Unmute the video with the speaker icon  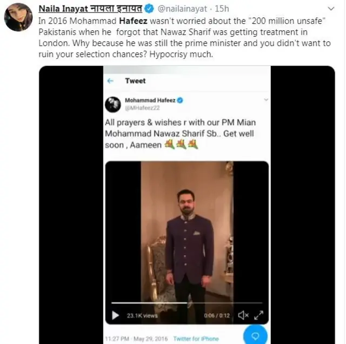tap(243, 315)
